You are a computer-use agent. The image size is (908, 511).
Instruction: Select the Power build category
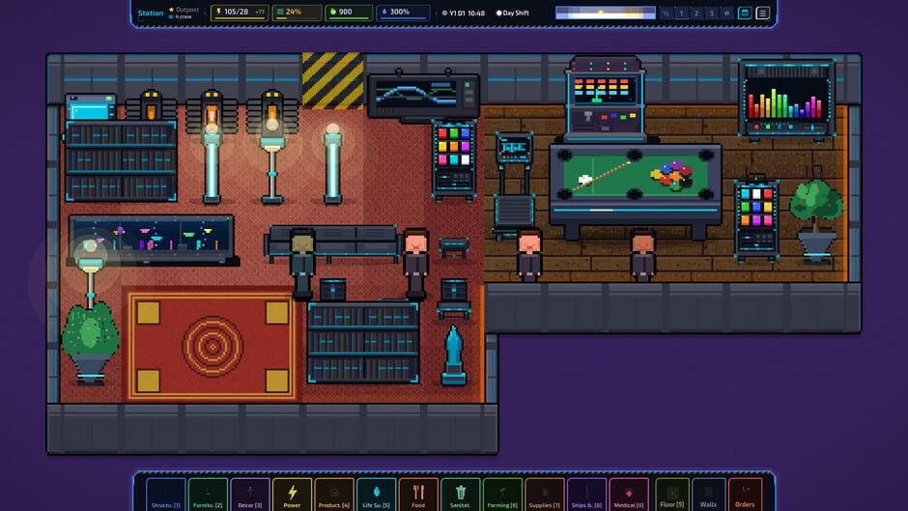[x=292, y=495]
